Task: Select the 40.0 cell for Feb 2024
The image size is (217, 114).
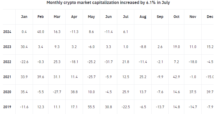Action: tap(41, 32)
